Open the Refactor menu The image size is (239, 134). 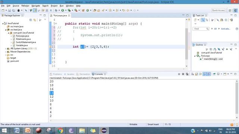(x=25, y=6)
